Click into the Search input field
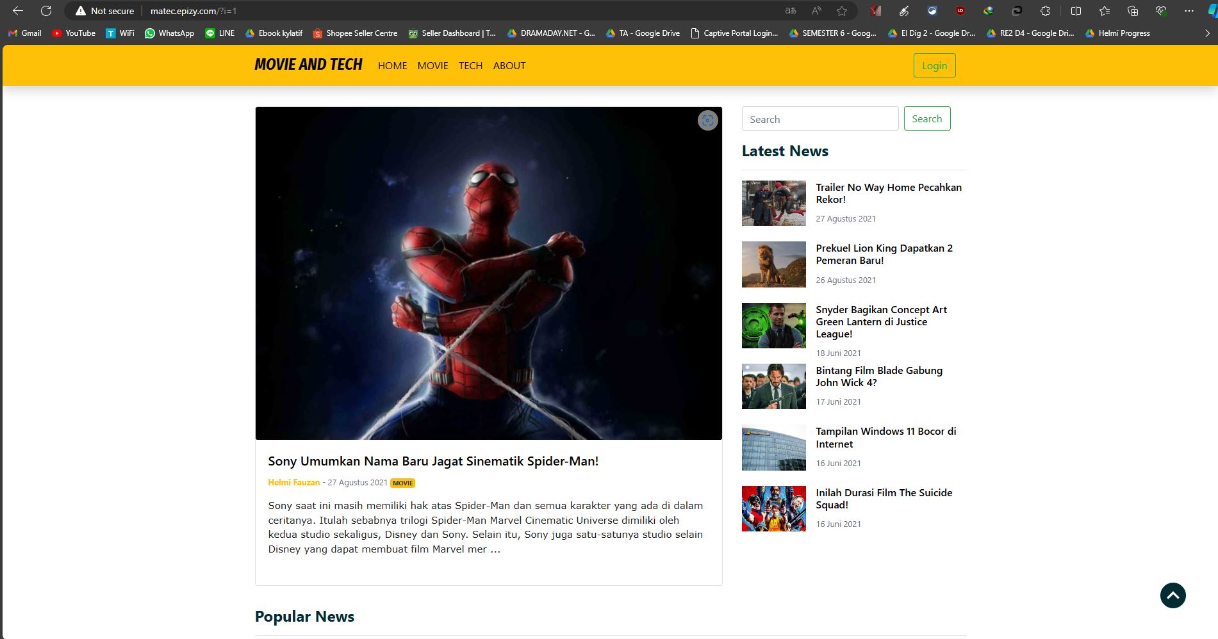This screenshot has height=639, width=1218. 820,119
